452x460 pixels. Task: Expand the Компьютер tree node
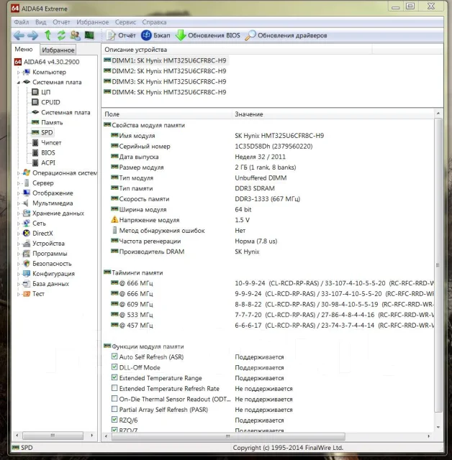point(18,72)
